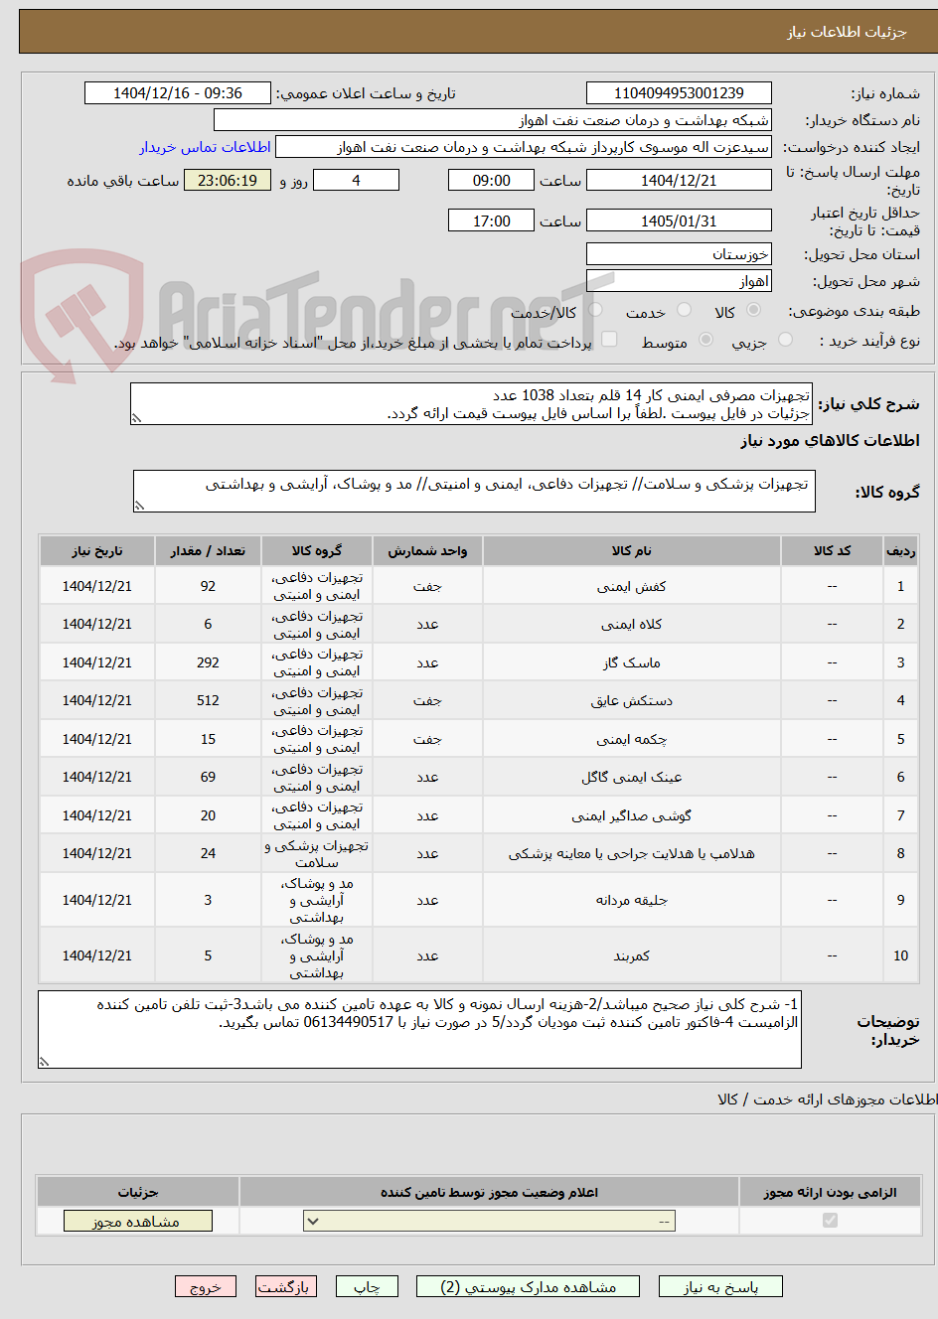Click the مشاهده مجوز button

pos(138,1221)
